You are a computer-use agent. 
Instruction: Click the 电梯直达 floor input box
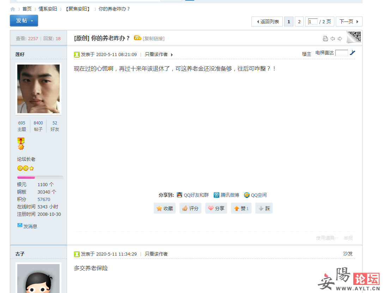pos(342,53)
